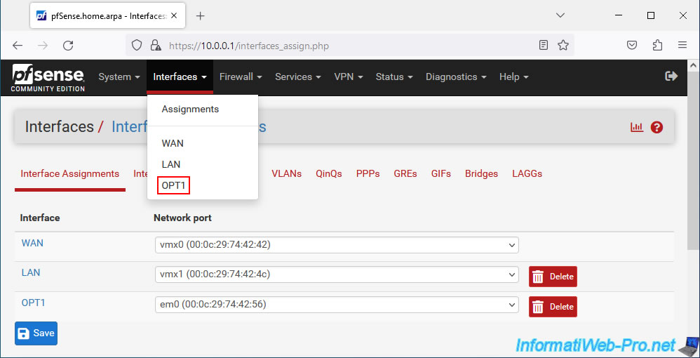Switch to the LAGGs tab
This screenshot has height=358, width=700.
pos(527,174)
